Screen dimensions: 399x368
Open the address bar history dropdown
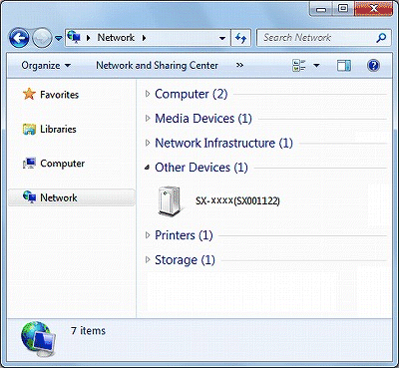[x=222, y=38]
